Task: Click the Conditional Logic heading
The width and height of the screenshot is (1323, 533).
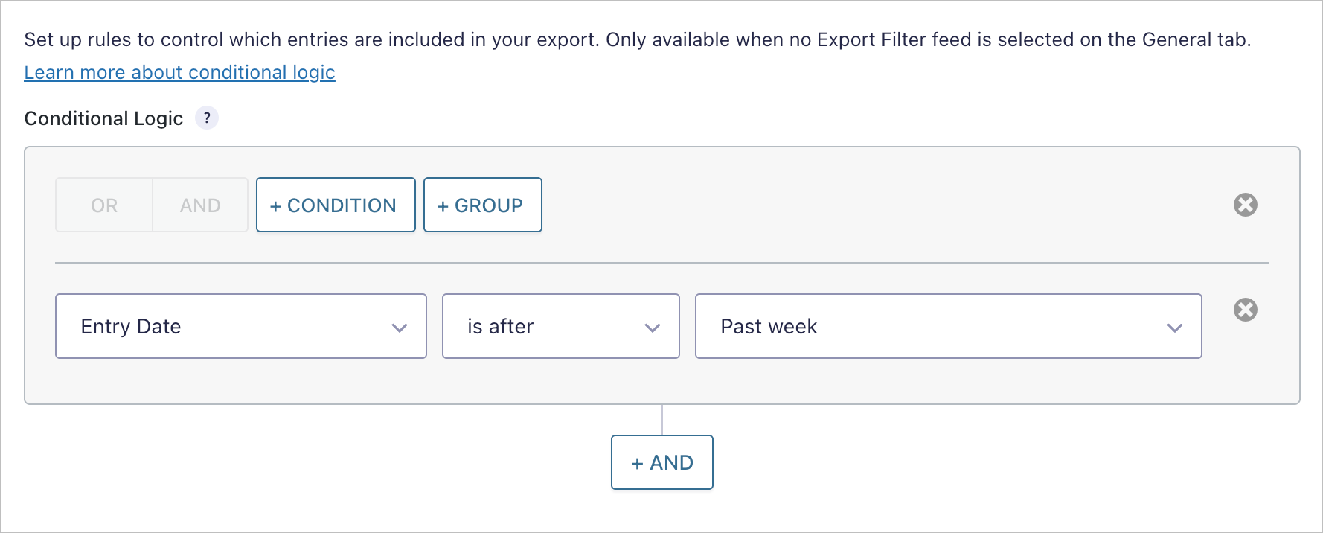Action: click(x=103, y=118)
